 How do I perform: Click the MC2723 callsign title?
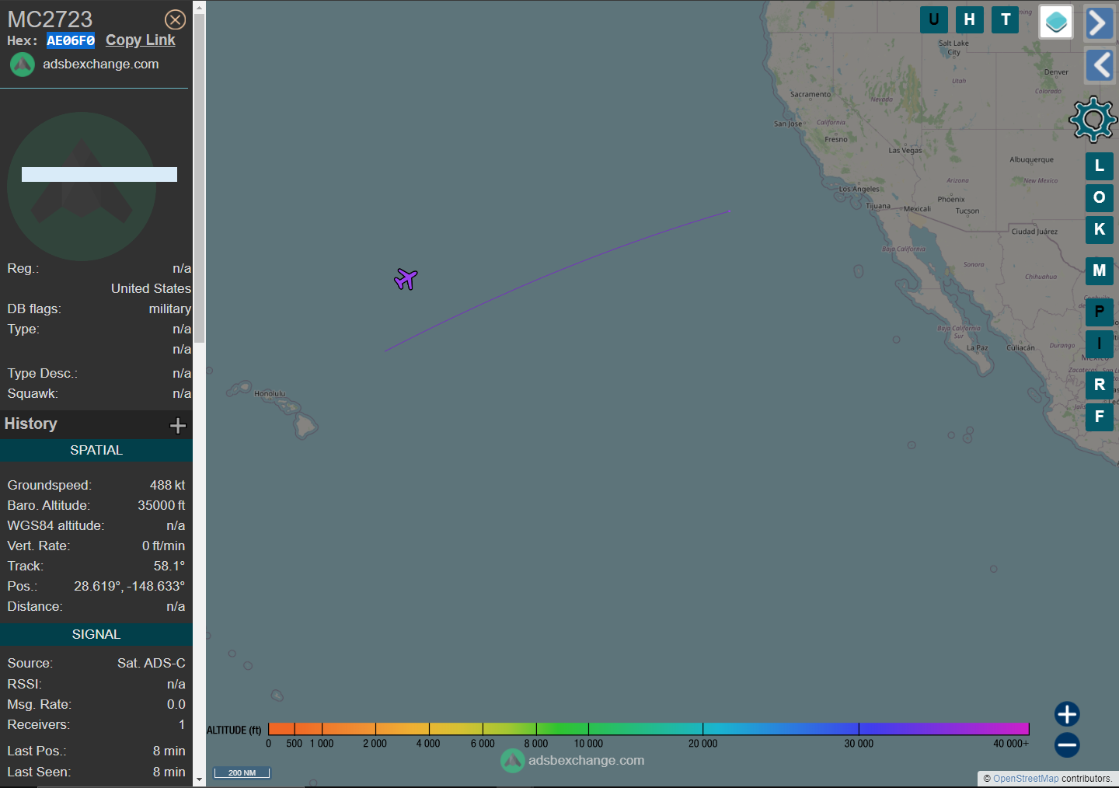pos(50,19)
